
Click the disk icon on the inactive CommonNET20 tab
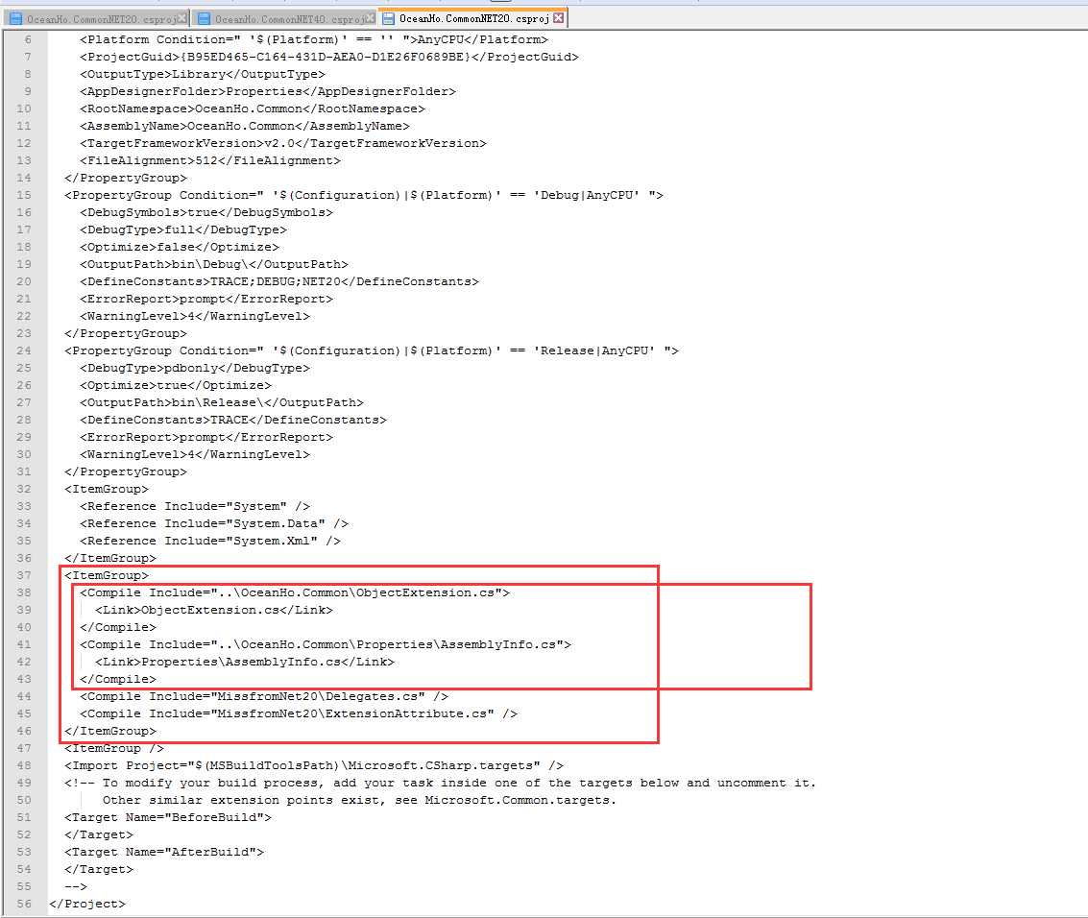[16, 19]
